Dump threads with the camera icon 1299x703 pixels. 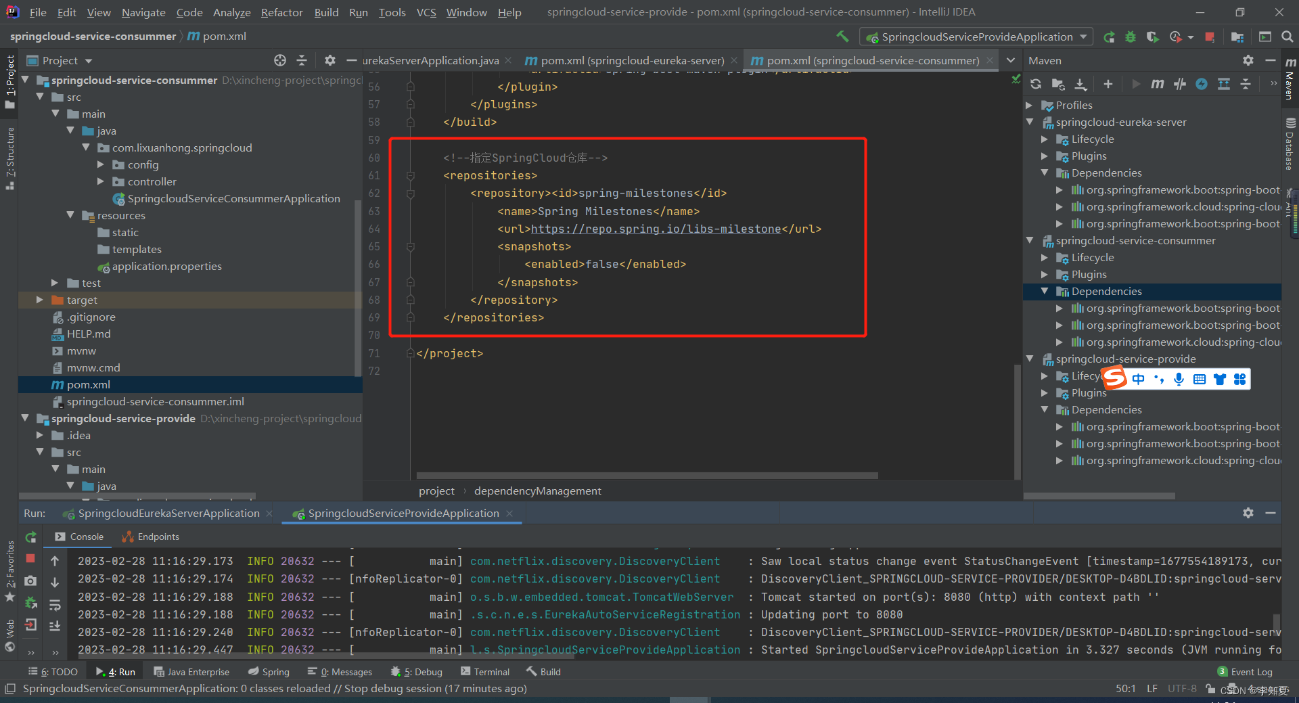tap(30, 581)
